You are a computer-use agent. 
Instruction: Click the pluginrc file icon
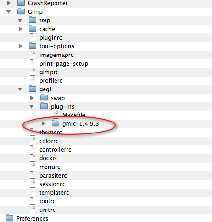point(33,38)
